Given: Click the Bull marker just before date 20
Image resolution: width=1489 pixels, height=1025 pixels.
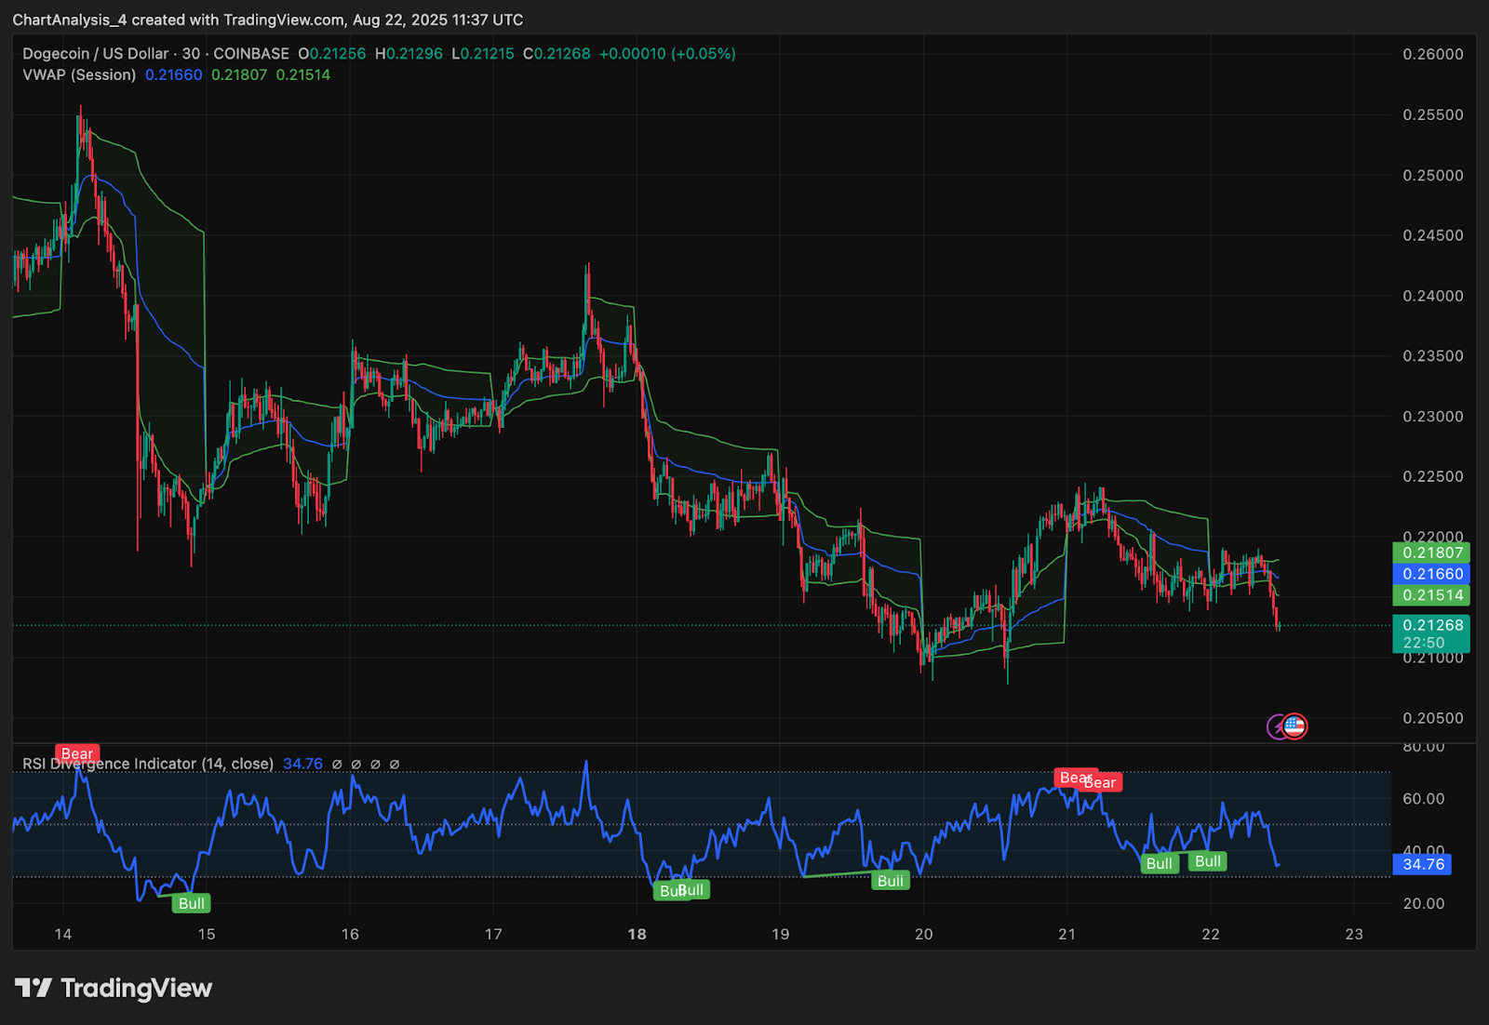Looking at the screenshot, I should [891, 881].
